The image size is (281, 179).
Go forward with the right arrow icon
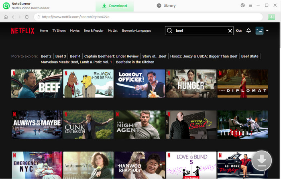click(x=20, y=17)
